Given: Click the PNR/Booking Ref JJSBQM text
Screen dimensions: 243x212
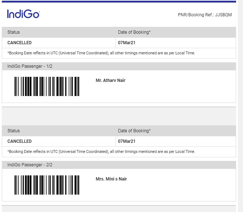Looking at the screenshot, I should pos(205,15).
